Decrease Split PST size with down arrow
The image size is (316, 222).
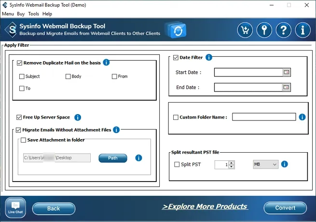tap(232, 167)
